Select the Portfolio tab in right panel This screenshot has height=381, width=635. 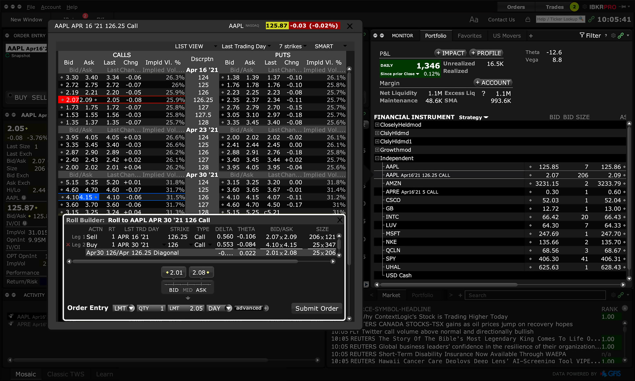coord(436,35)
